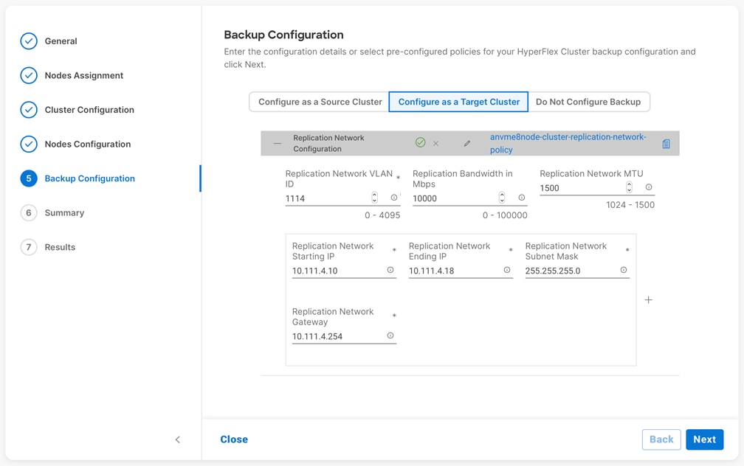This screenshot has width=744, height=466.
Task: Adjust Replication Bandwidth using stepper arrows
Action: 502,198
